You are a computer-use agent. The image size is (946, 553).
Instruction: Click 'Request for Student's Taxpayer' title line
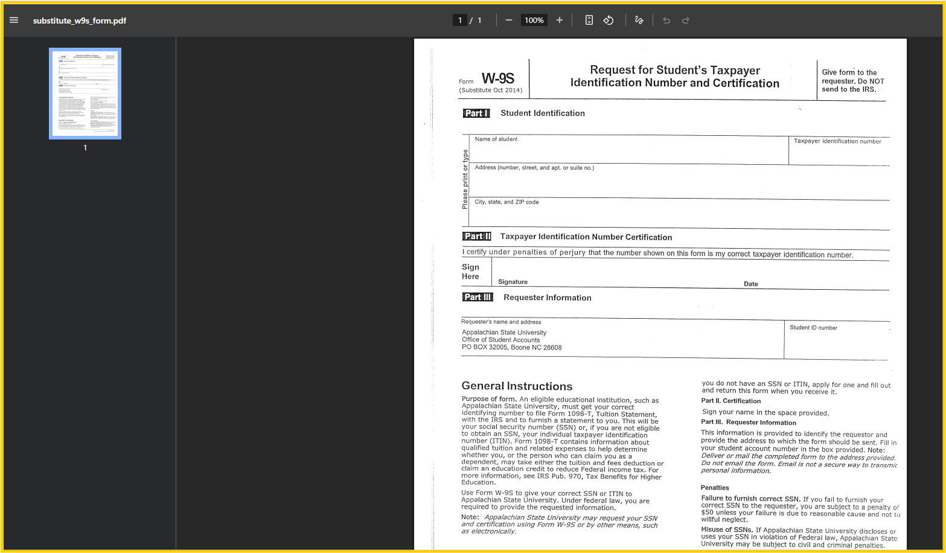675,70
